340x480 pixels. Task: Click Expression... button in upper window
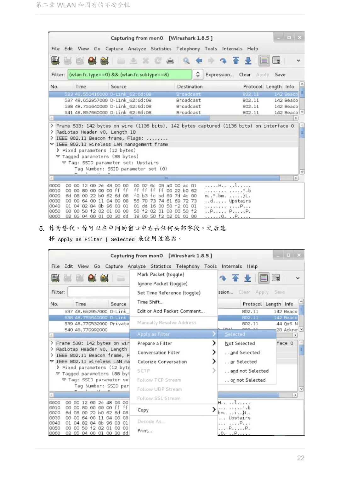click(220, 74)
